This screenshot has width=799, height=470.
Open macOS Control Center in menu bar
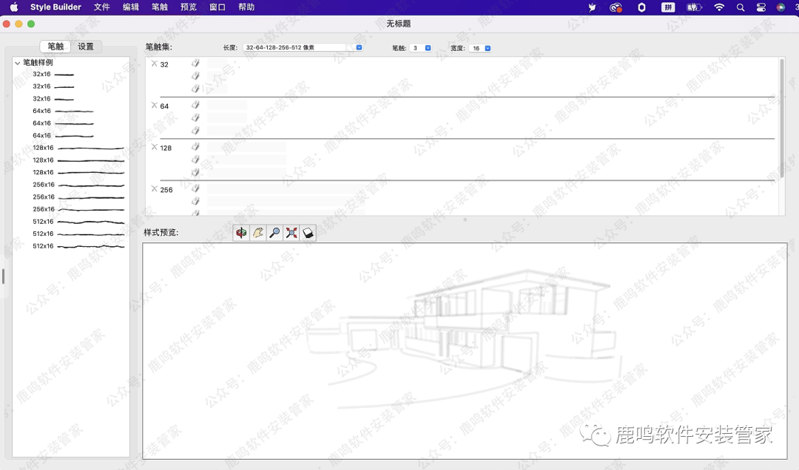coord(761,7)
